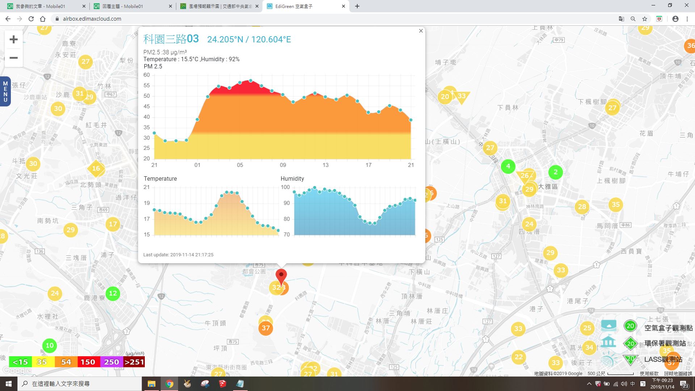
Task: Open the notification center with 23 alerts
Action: 684,384
